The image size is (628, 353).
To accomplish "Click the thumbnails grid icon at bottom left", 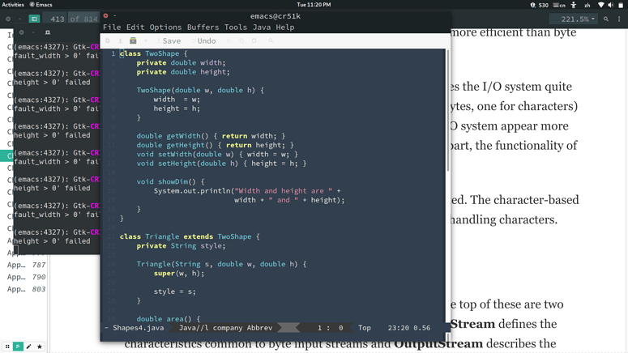I will pyautogui.click(x=7, y=347).
